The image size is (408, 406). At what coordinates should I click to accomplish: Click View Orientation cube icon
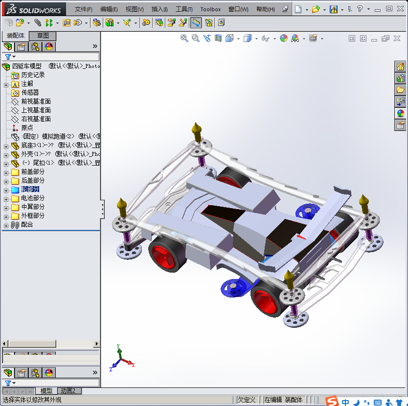pos(229,39)
